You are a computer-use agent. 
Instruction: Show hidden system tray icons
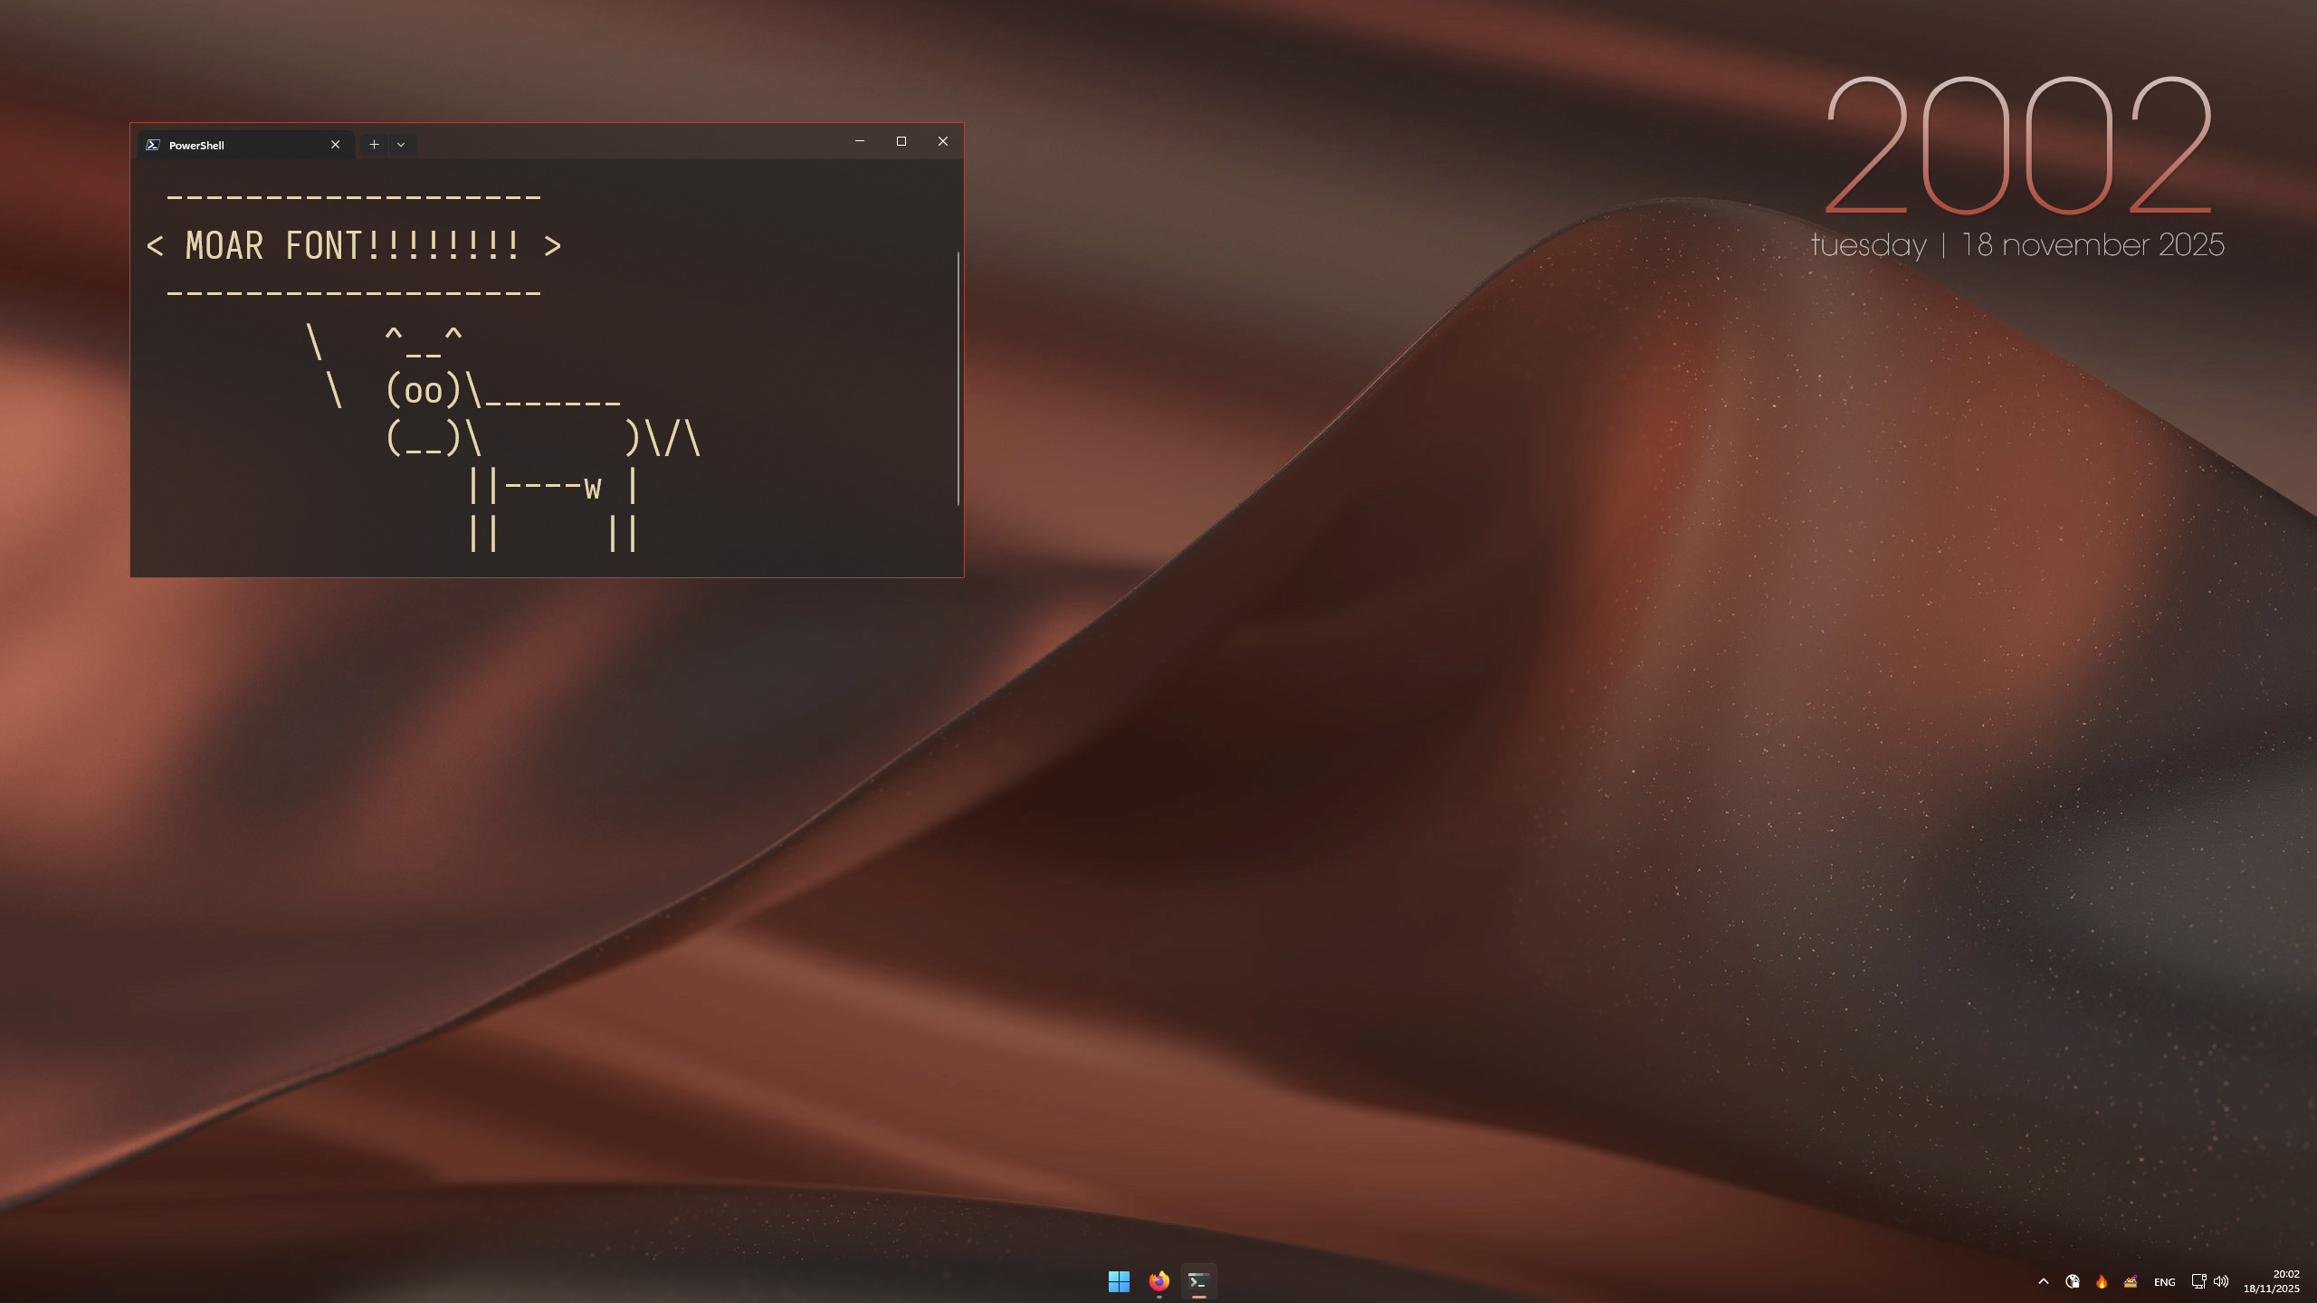2044,1281
